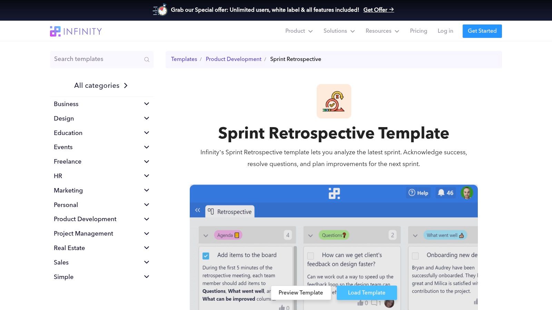This screenshot has width=552, height=310.
Task: Expand the Business category
Action: [x=147, y=104]
